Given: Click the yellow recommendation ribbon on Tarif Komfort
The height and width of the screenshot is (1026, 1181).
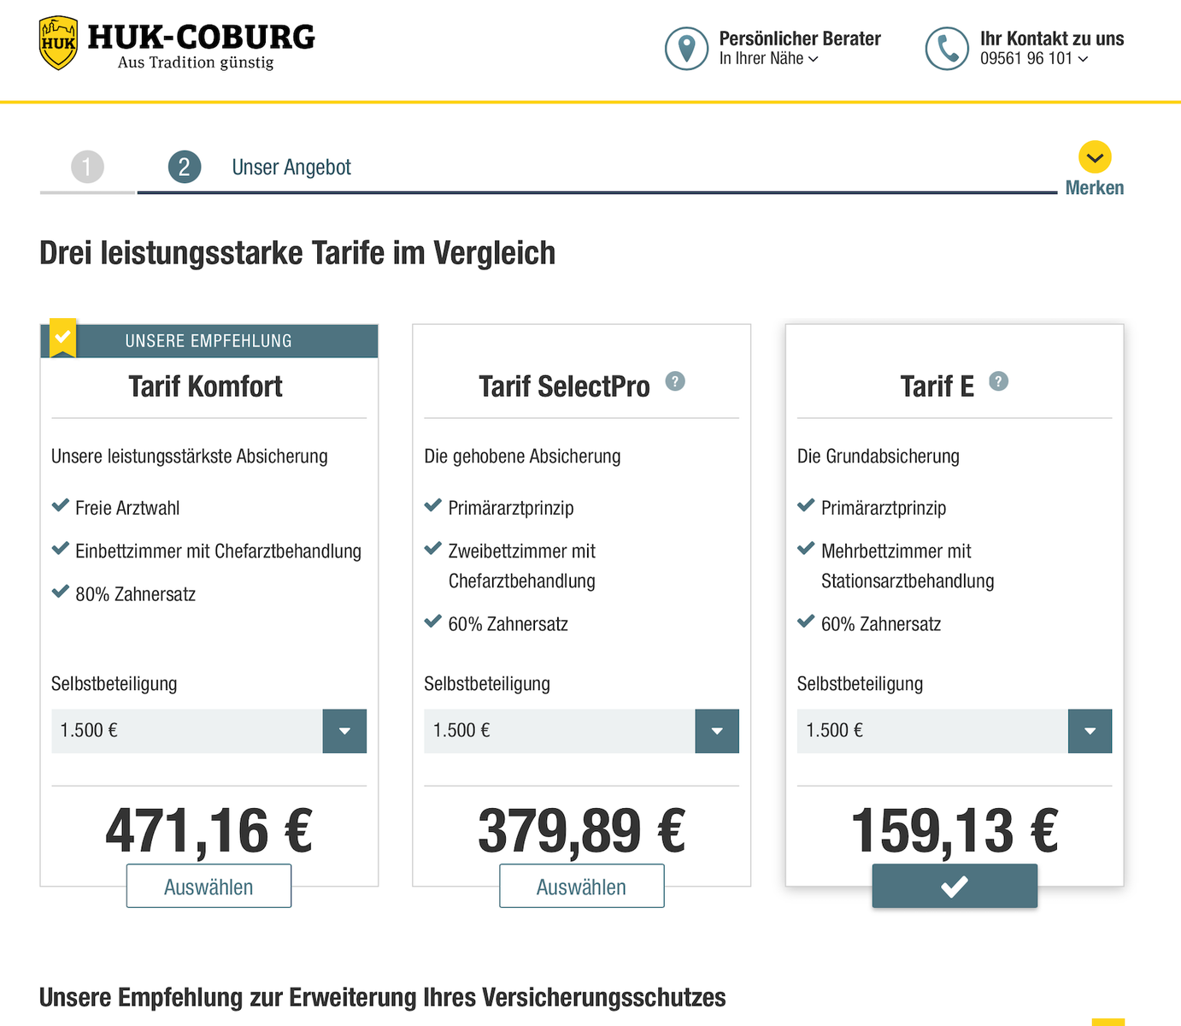Looking at the screenshot, I should 62,338.
